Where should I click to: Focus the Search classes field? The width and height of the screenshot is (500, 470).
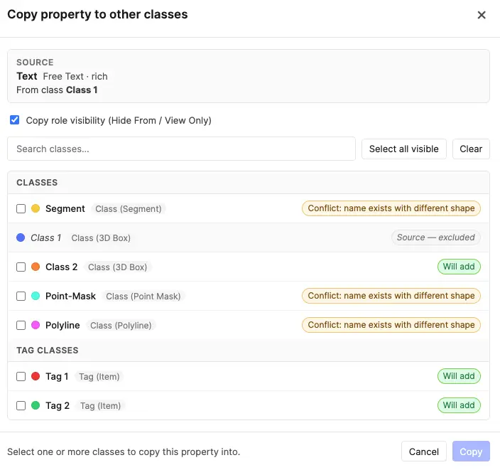tap(181, 149)
